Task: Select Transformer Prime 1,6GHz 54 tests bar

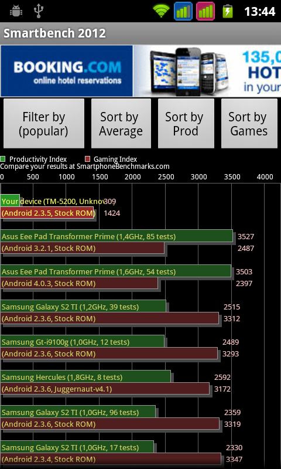Action: [x=115, y=271]
